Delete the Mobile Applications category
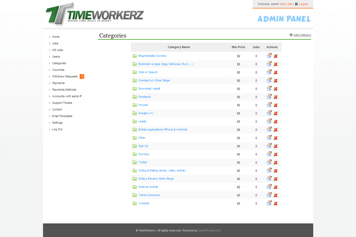The height and width of the screenshot is (237, 356). 276,130
